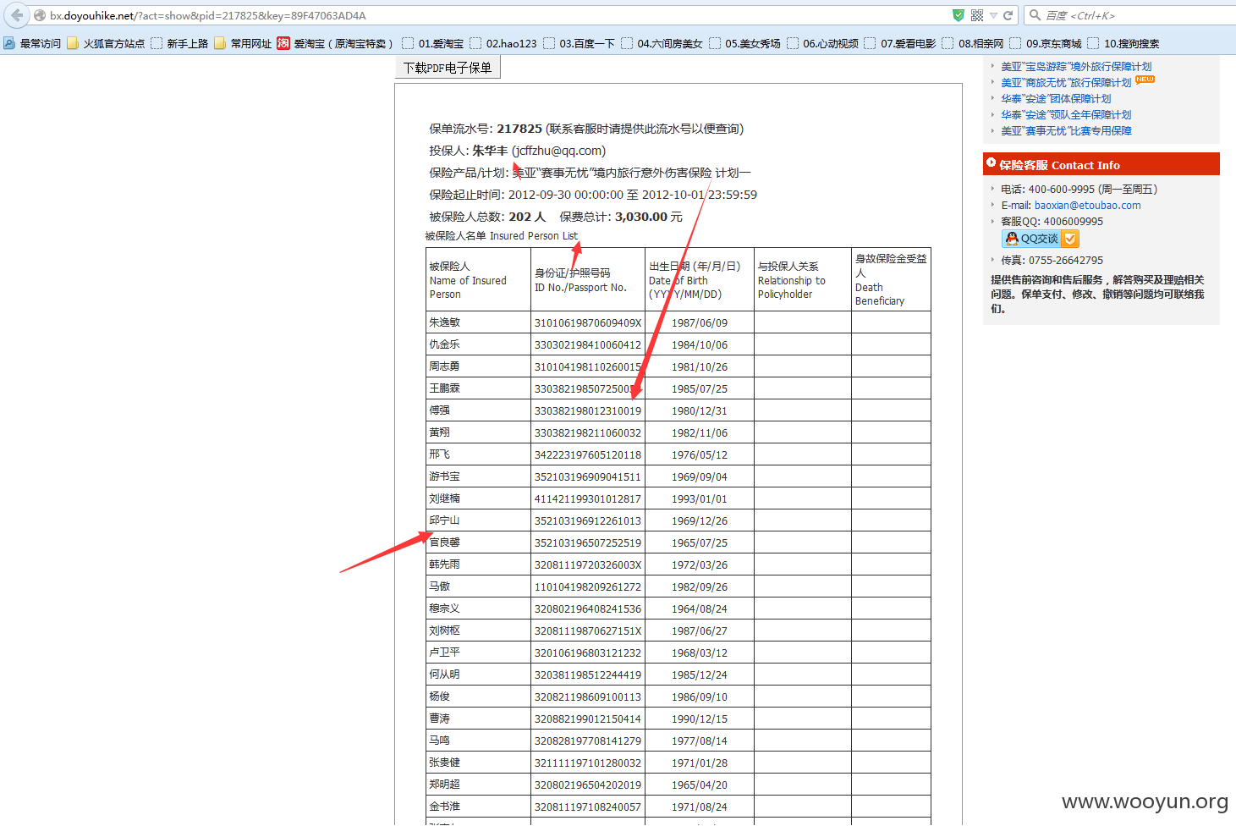Open 华泰"安途"领队全年保障计划 link
Viewport: 1236px width, 826px height.
(1066, 114)
